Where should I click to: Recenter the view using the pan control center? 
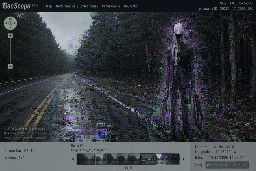[10, 23]
